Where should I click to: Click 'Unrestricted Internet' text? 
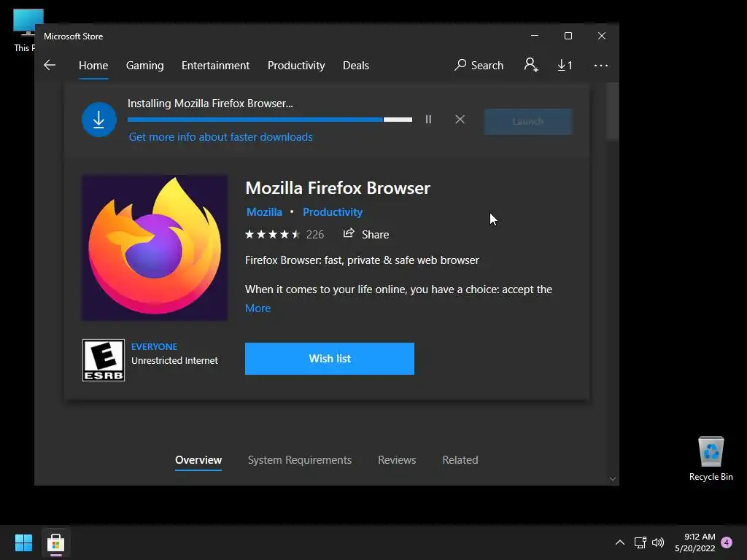(174, 360)
